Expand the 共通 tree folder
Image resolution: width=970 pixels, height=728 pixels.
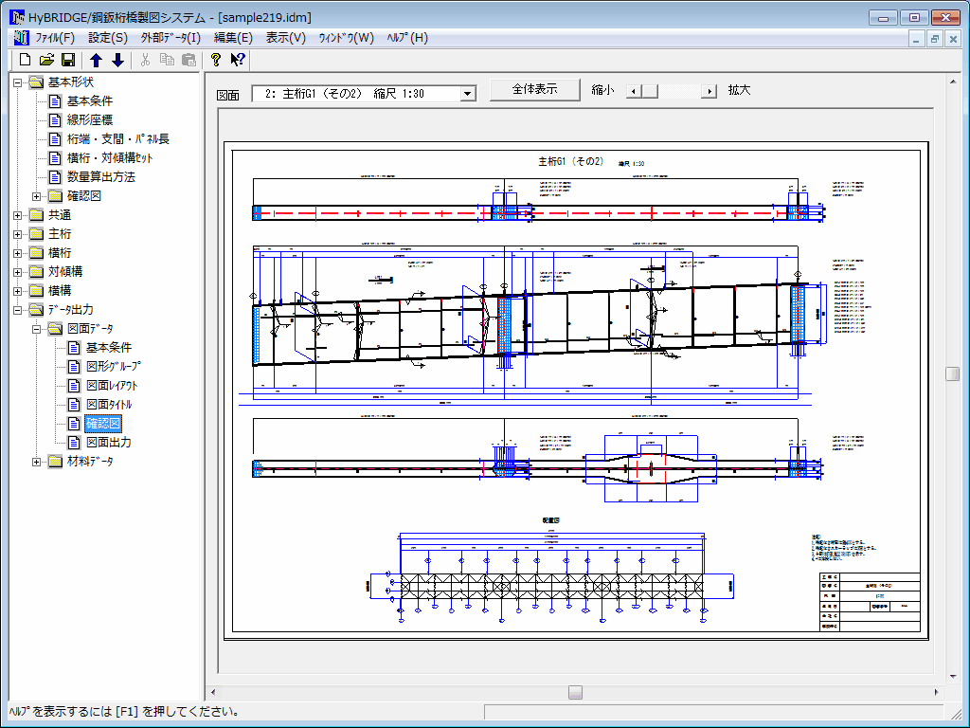(18, 215)
